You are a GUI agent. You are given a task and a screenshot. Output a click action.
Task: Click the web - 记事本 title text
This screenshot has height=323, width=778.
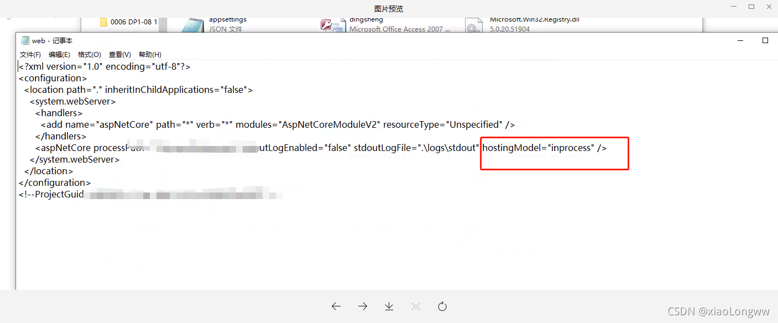pyautogui.click(x=52, y=40)
